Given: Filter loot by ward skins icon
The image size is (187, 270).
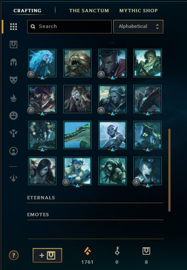Looking at the screenshot, I should [14, 133].
